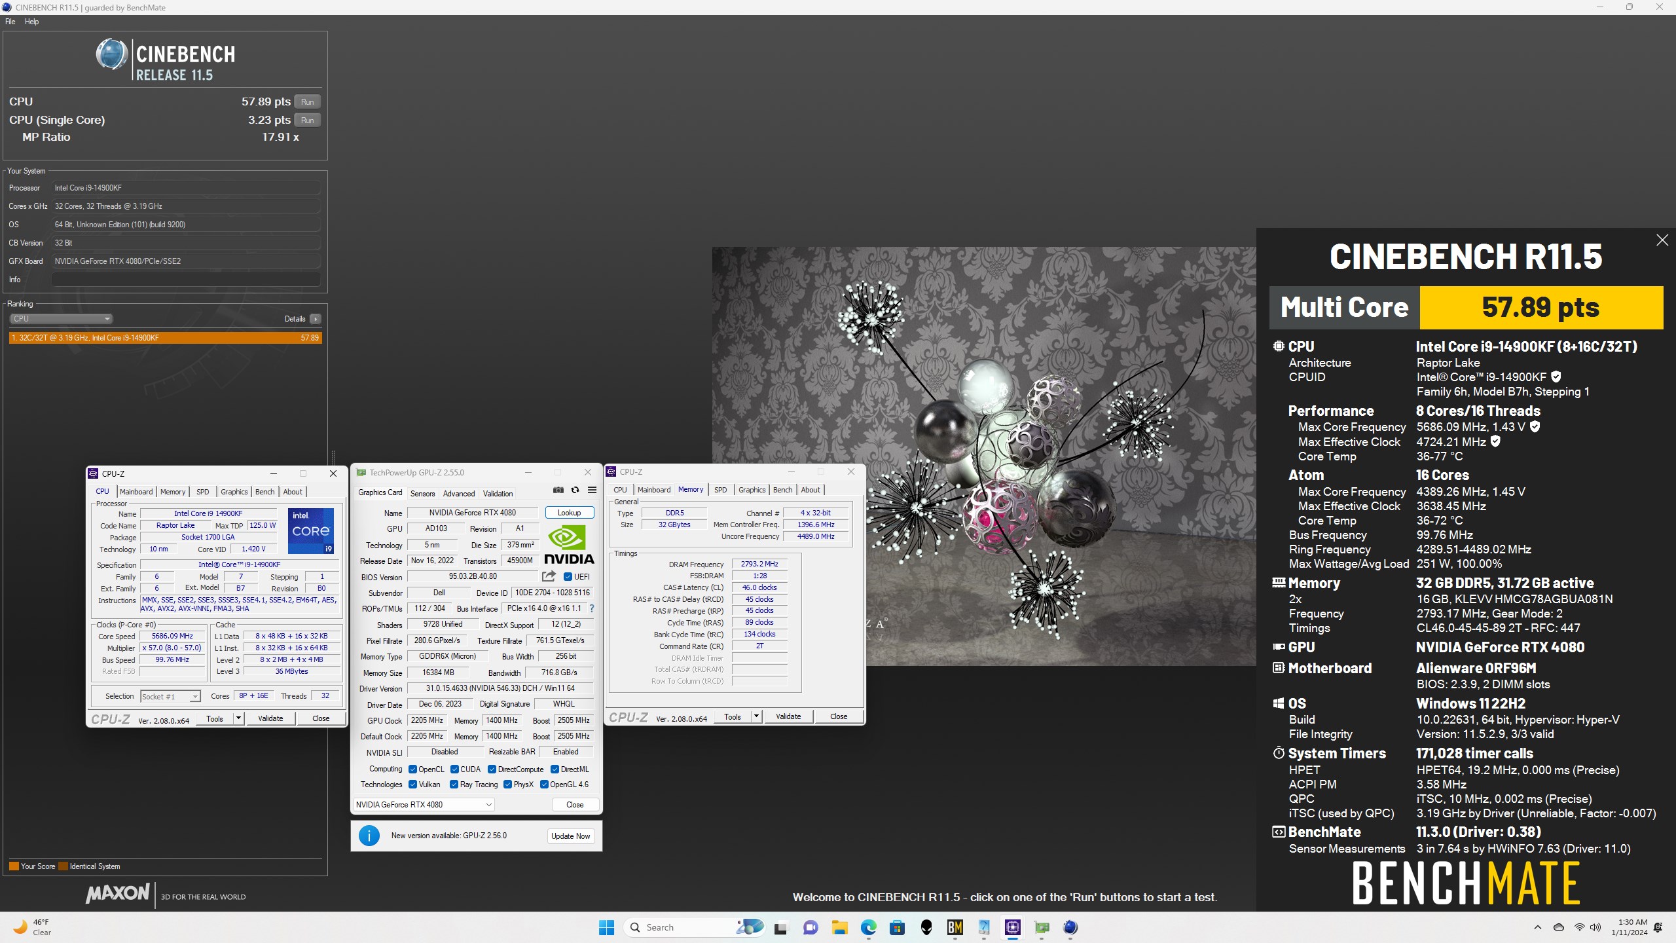This screenshot has height=943, width=1676.
Task: Open GPU-Z green card taskbar icon
Action: point(1042,927)
